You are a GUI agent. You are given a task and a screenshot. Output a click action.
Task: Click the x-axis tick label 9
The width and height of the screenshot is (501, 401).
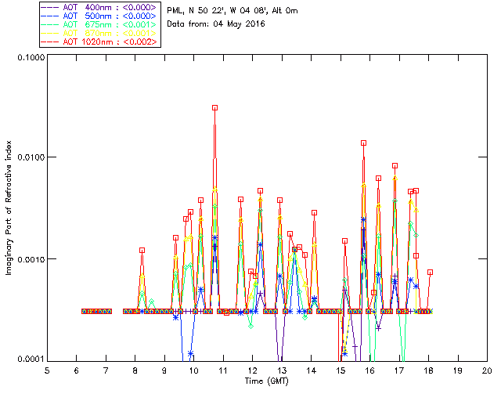pos(164,370)
